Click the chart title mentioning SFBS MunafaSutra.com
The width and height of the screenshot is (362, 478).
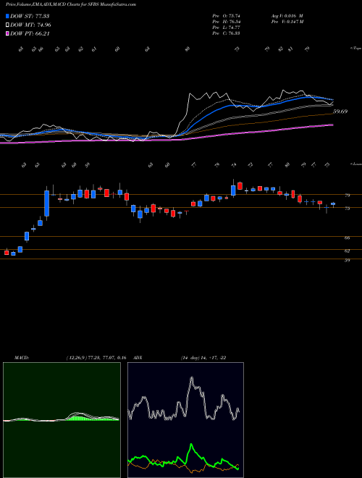coord(71,4)
